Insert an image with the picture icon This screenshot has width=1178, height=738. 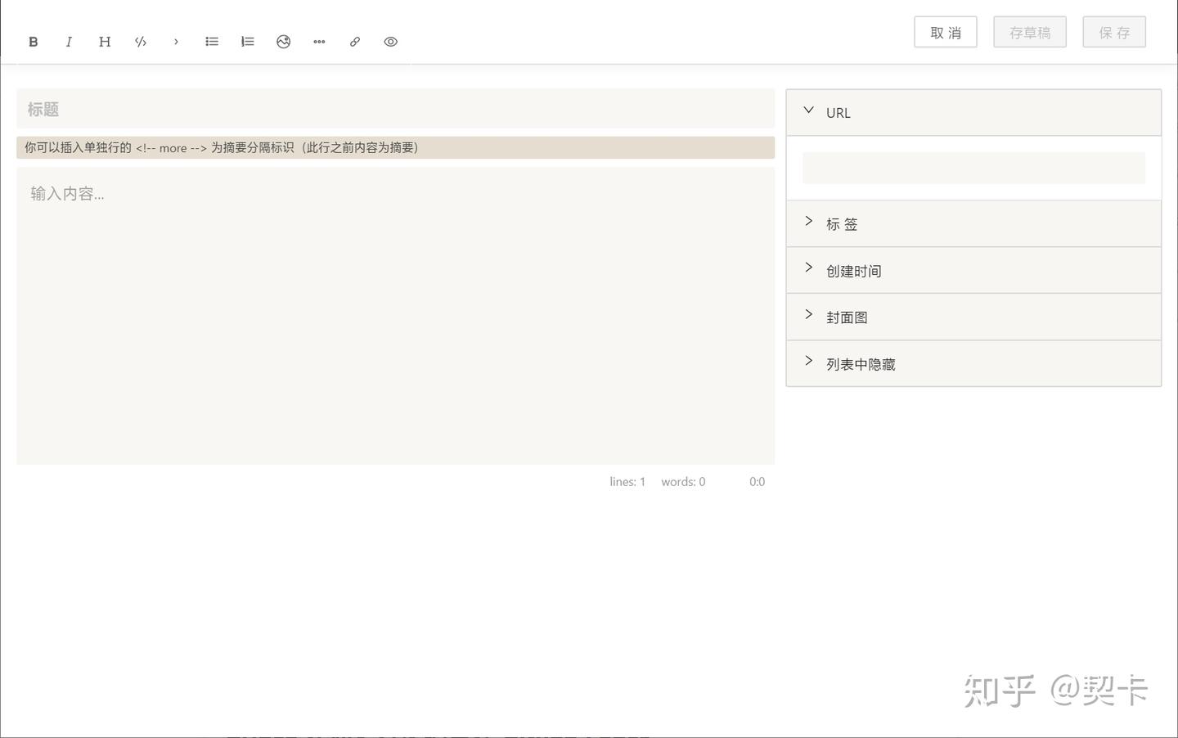pyautogui.click(x=284, y=42)
